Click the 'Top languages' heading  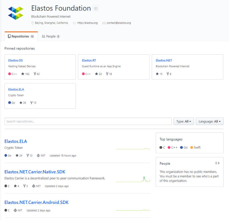(171, 139)
